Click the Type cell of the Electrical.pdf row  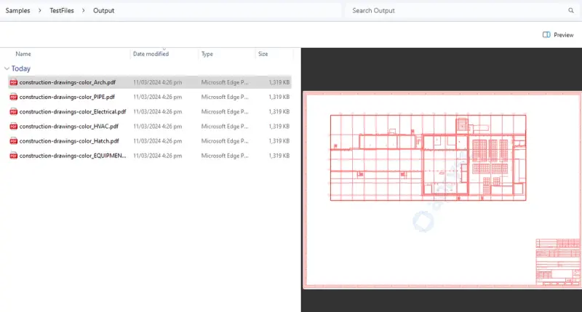click(x=225, y=112)
